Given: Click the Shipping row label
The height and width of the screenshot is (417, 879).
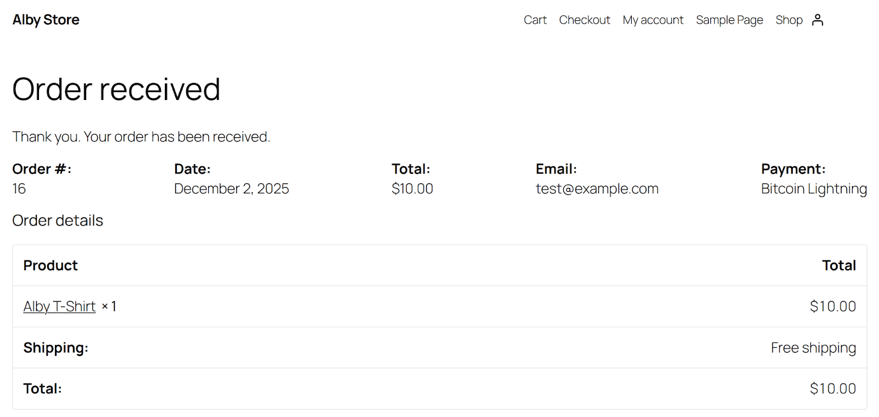Looking at the screenshot, I should [x=55, y=348].
